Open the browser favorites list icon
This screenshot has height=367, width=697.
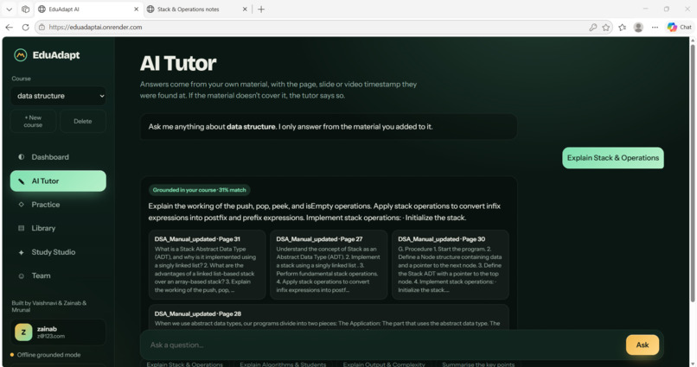[623, 27]
